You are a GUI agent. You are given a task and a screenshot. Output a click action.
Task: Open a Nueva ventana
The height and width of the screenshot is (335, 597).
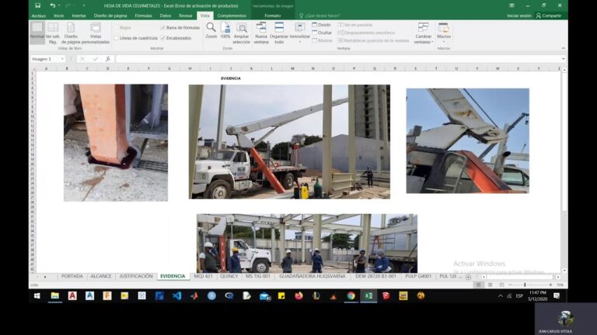coord(261,32)
